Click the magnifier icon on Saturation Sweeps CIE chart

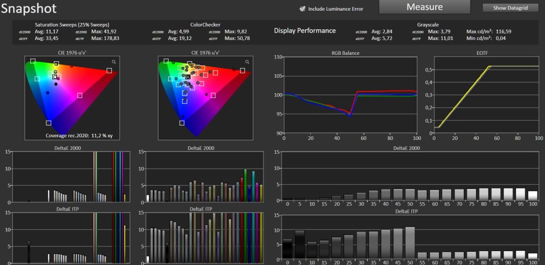tap(114, 62)
